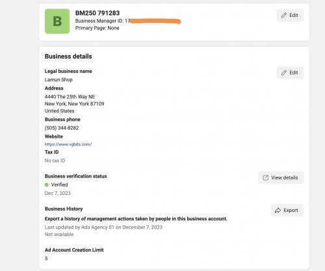325x271 pixels.
Task: Click the Last updated by Ads Agency 01 line
Action: click(103, 227)
